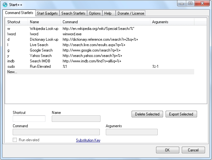The width and height of the screenshot is (212, 160).
Task: Choose the Run Elevated sudo row
Action: pyautogui.click(x=40, y=66)
